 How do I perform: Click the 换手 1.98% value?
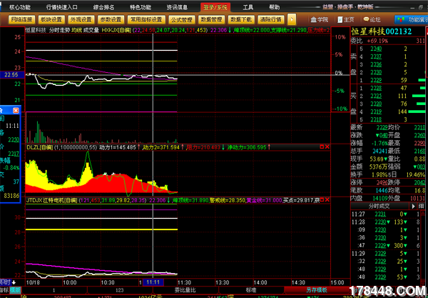[379, 174]
